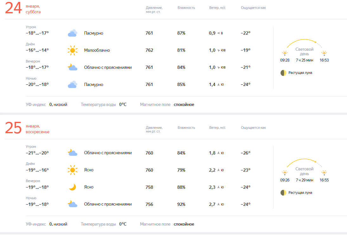This screenshot has width=347, height=236.
Task: Click the January 25 morning cloud icon
Action: [73, 153]
